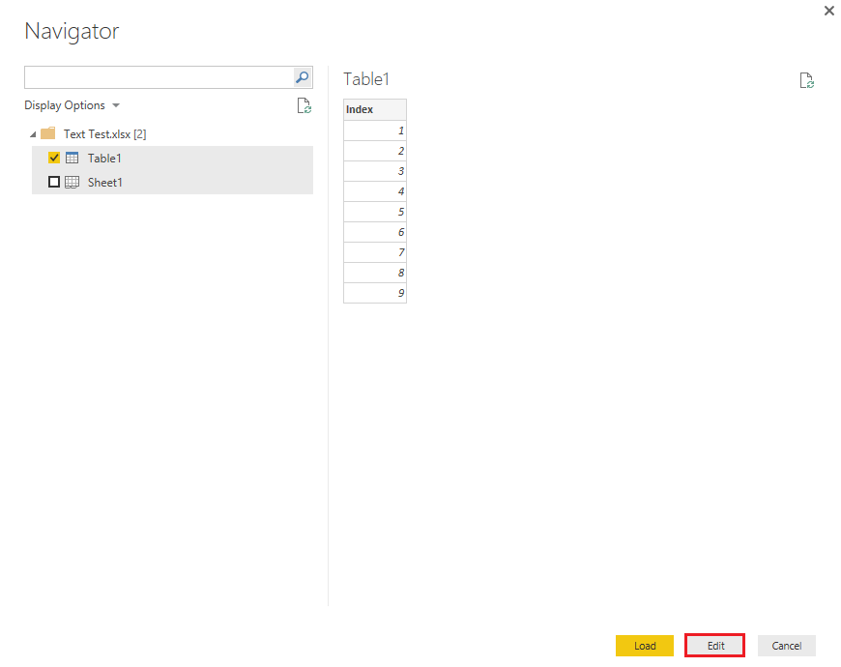Click the Load button

(644, 646)
